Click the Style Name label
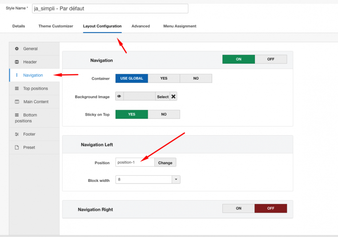338x237 pixels. click(17, 8)
